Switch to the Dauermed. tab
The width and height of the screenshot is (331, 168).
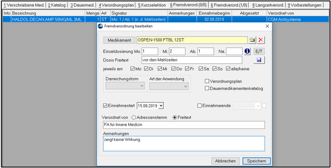(x=82, y=5)
